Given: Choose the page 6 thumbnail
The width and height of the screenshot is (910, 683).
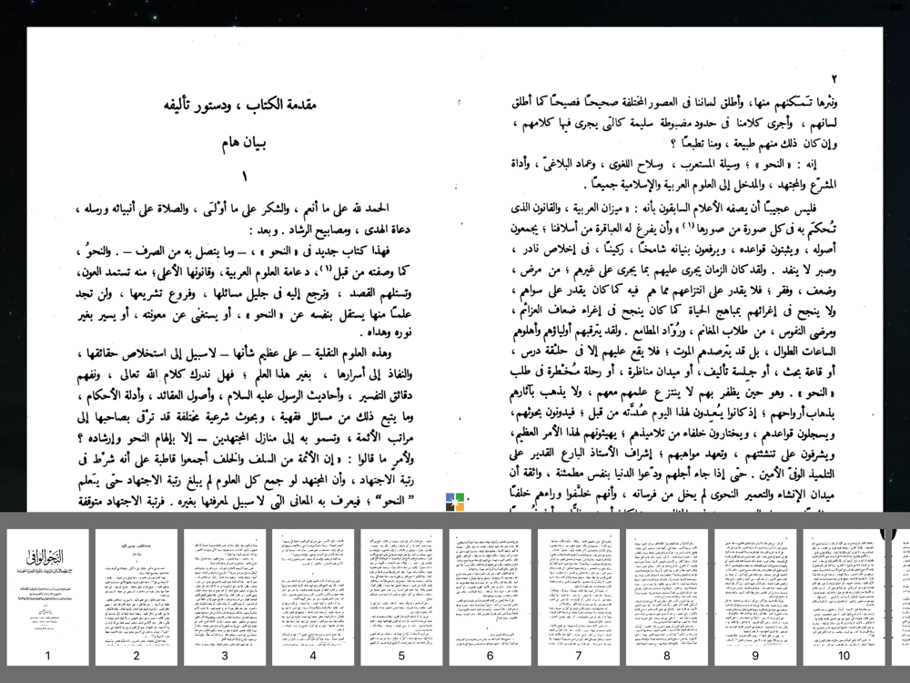Looking at the screenshot, I should point(490,597).
